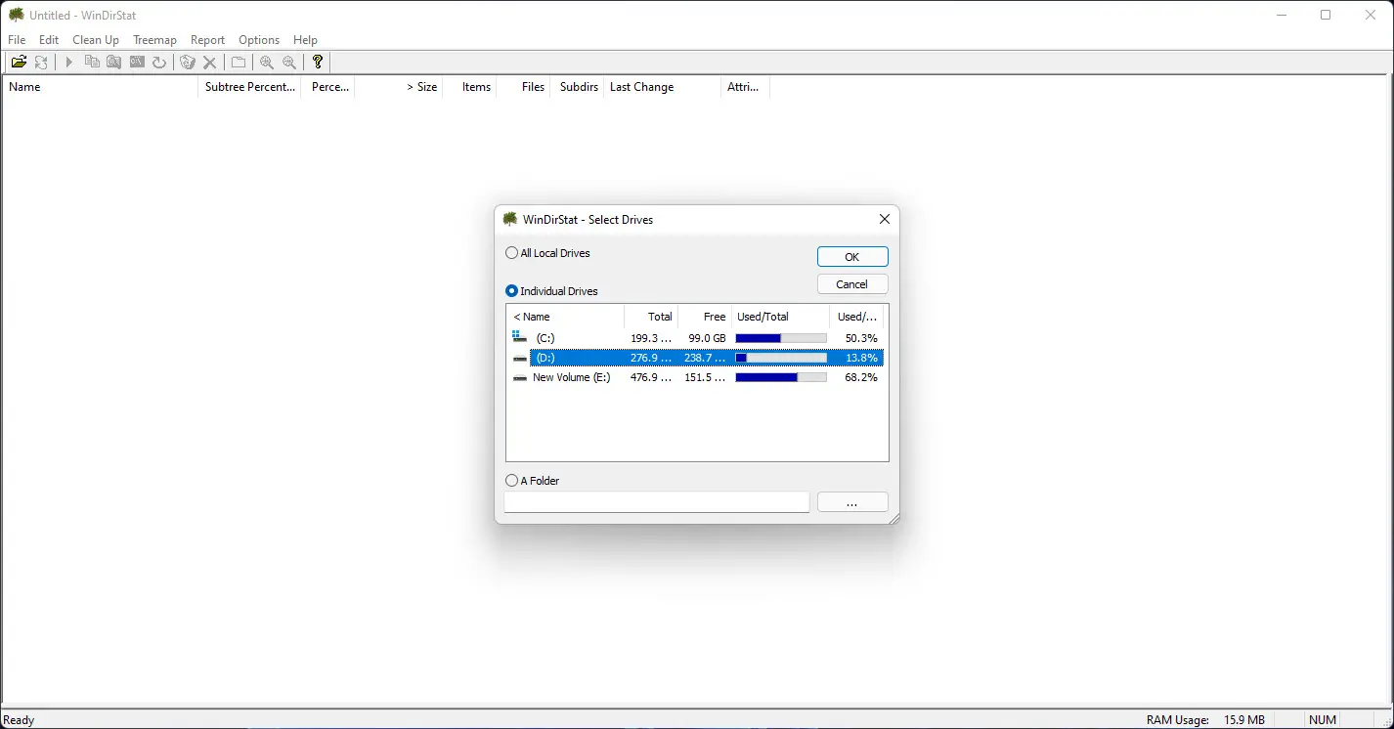Image resolution: width=1394 pixels, height=729 pixels.
Task: Select the Individual Drives radio button
Action: click(512, 291)
